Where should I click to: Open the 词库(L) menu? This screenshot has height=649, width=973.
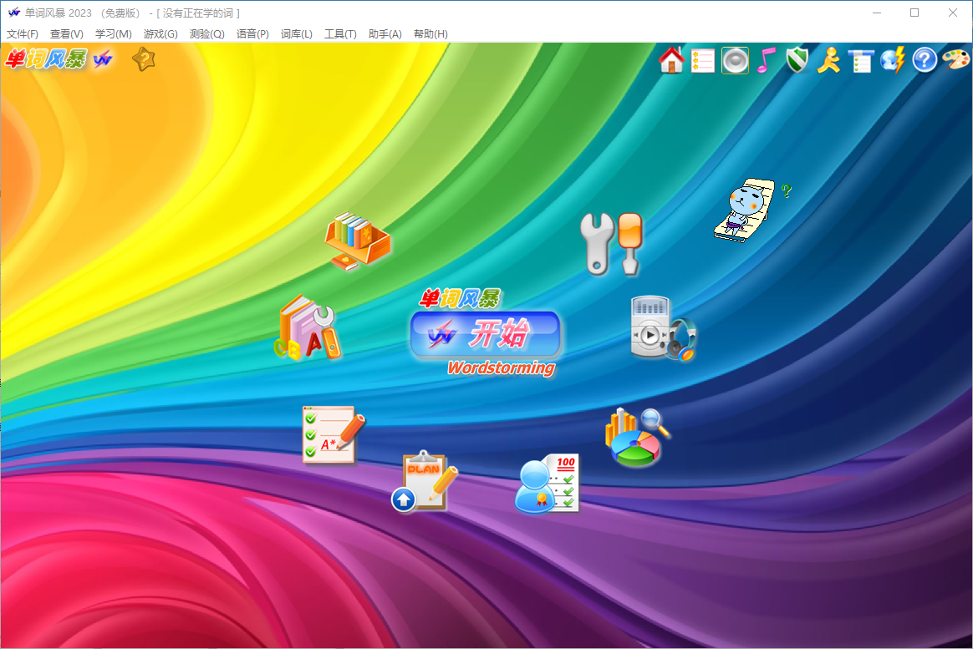pos(296,34)
